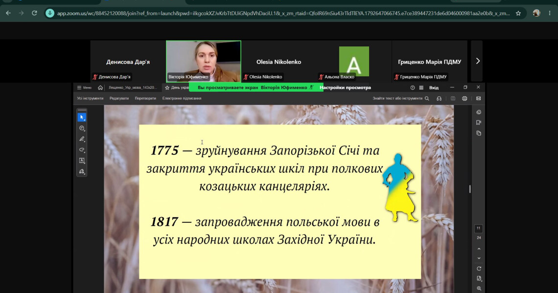Select Olesia Nikolenko participant tile
This screenshot has width=558, height=293.
279,62
